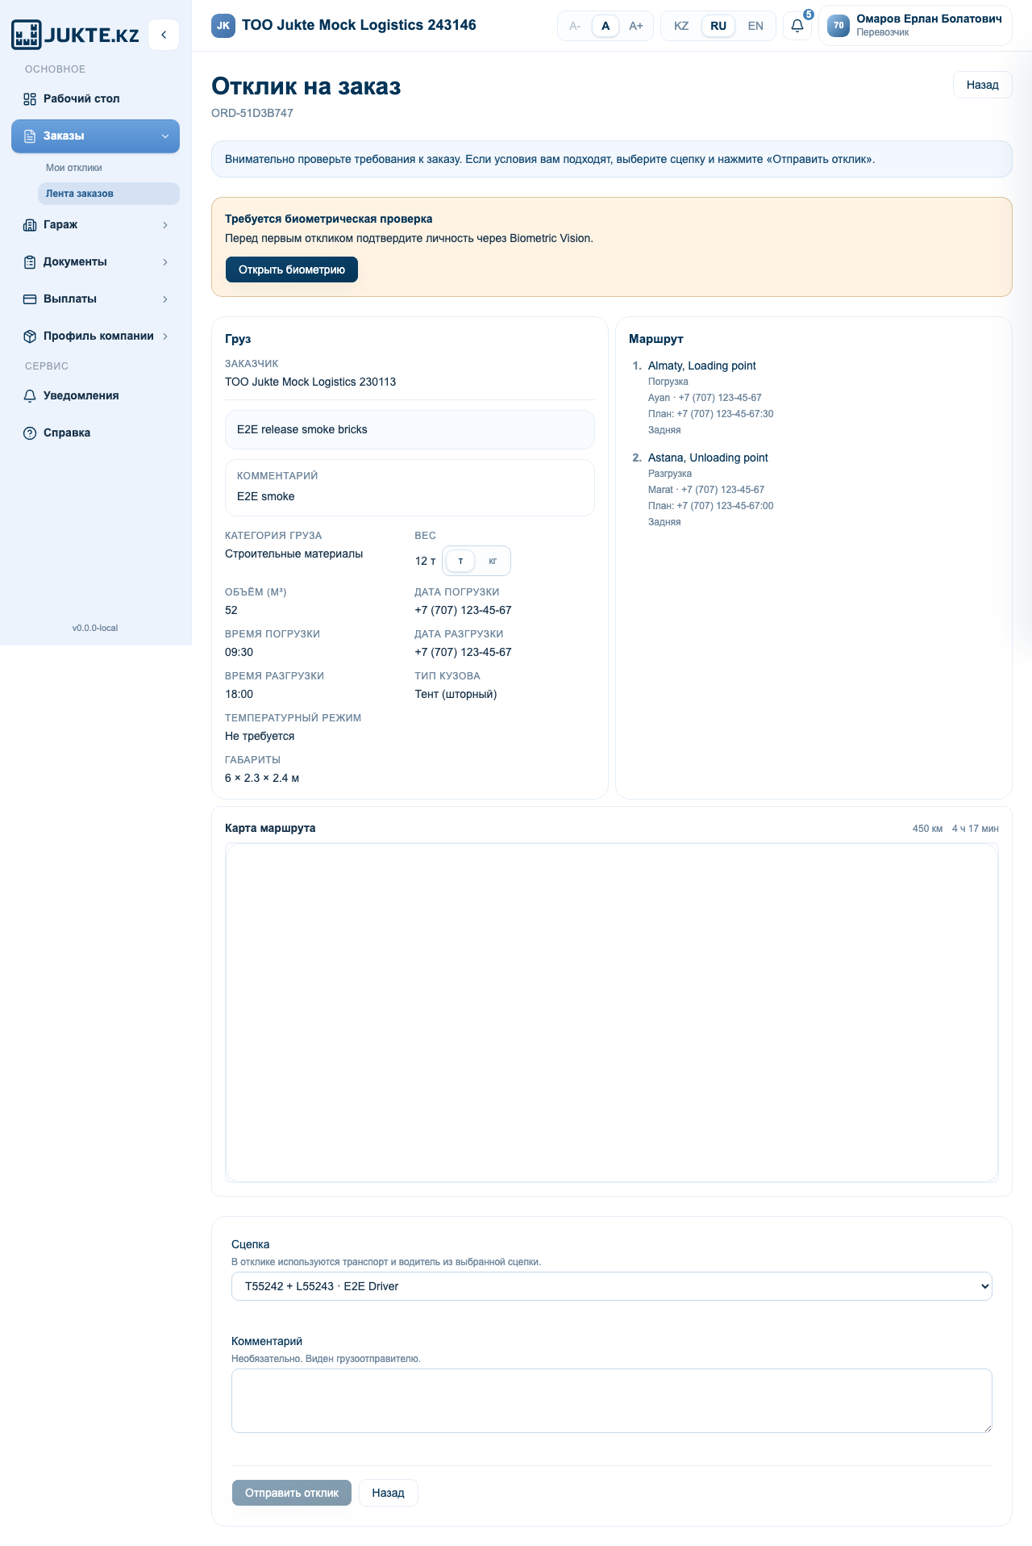Click the Выплаты card icon
1032x1546 pixels.
pos(30,299)
